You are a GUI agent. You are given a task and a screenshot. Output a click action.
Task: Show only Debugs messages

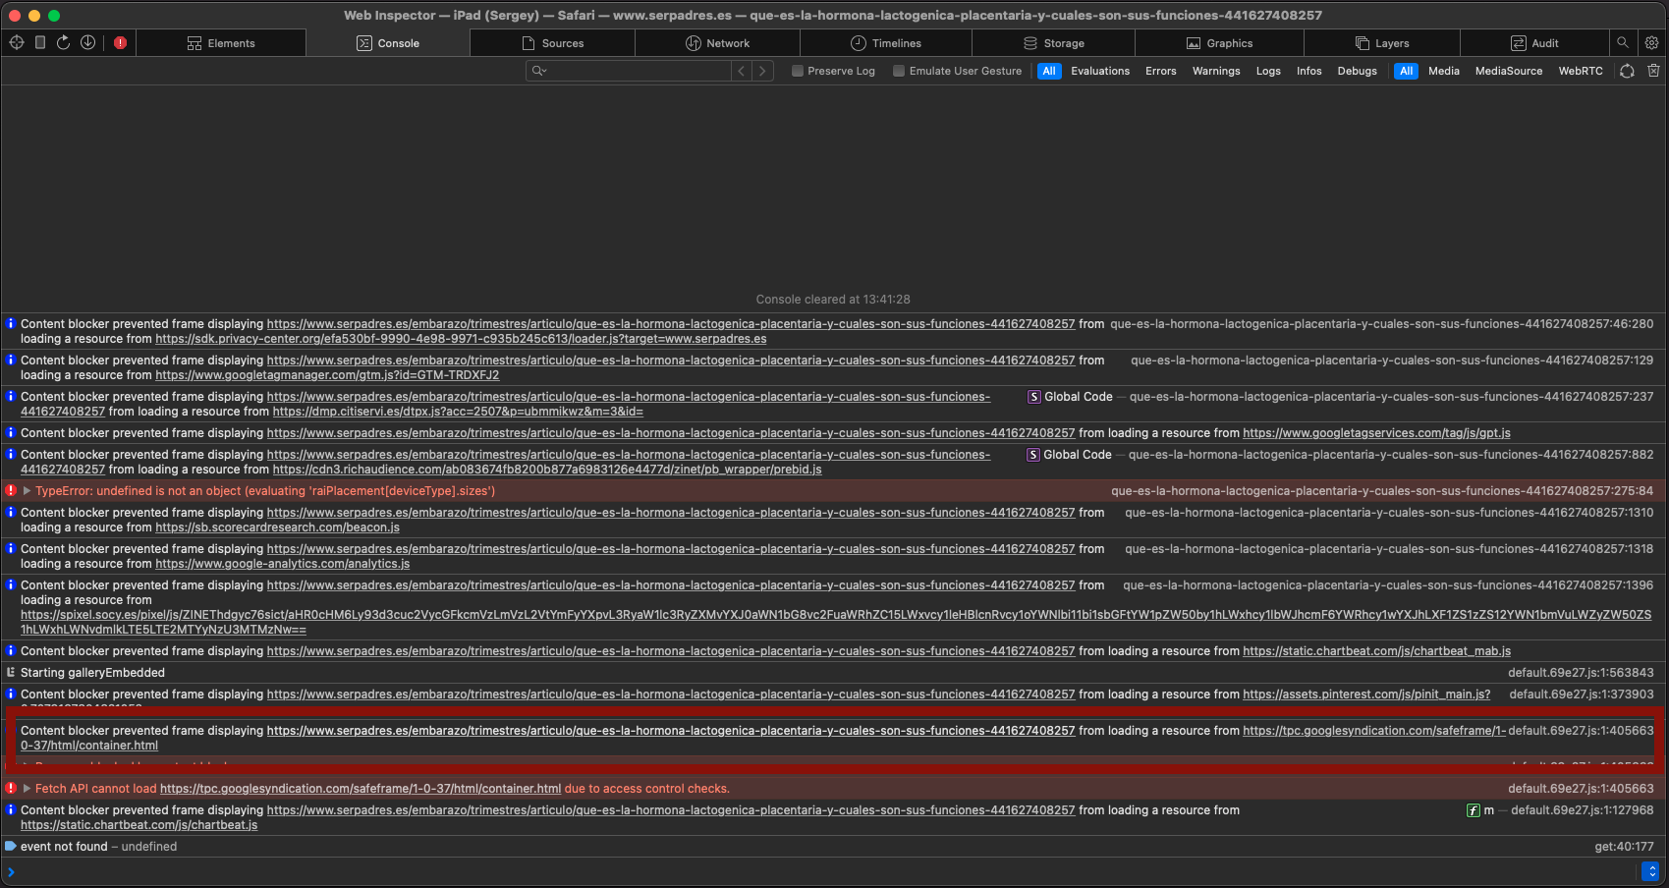tap(1357, 71)
